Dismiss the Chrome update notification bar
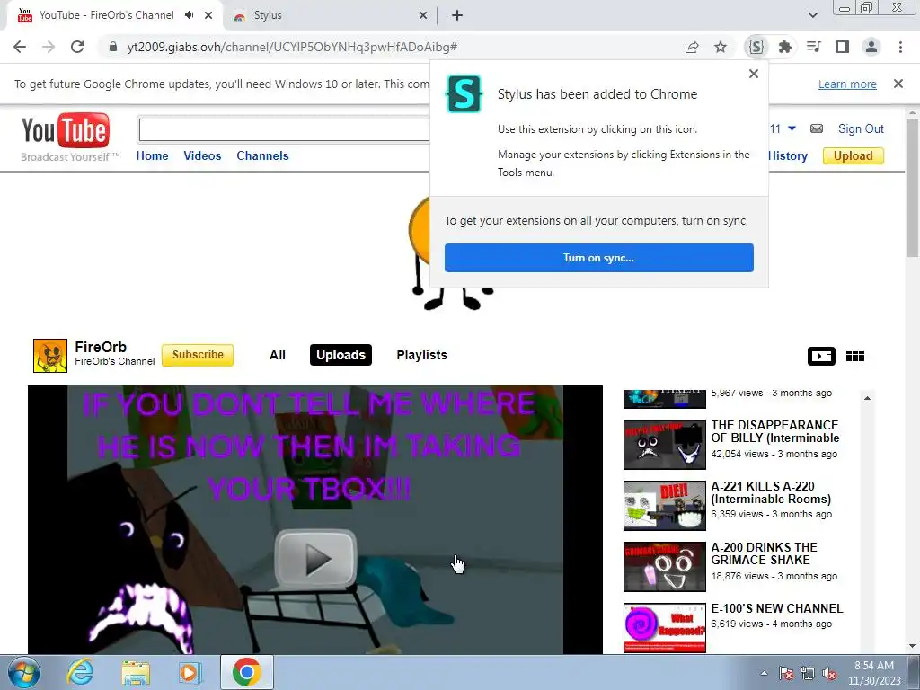Screen dimensions: 920x690 click(x=898, y=84)
